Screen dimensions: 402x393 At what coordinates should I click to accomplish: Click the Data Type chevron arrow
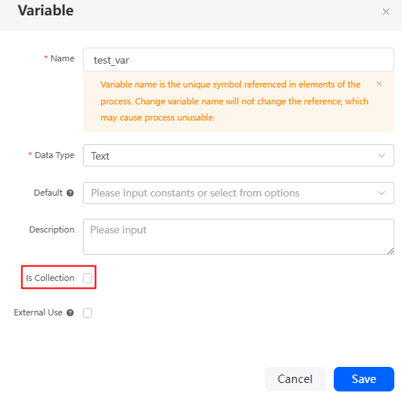[381, 156]
